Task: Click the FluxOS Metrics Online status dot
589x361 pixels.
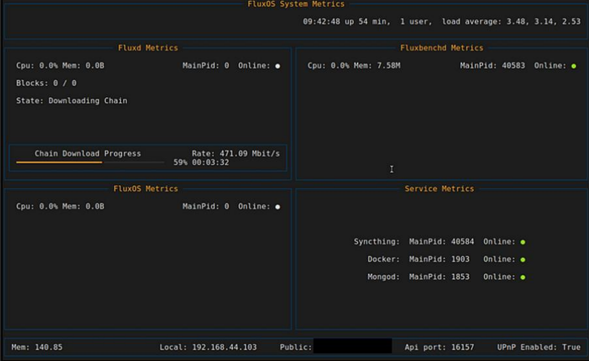Action: (x=278, y=207)
